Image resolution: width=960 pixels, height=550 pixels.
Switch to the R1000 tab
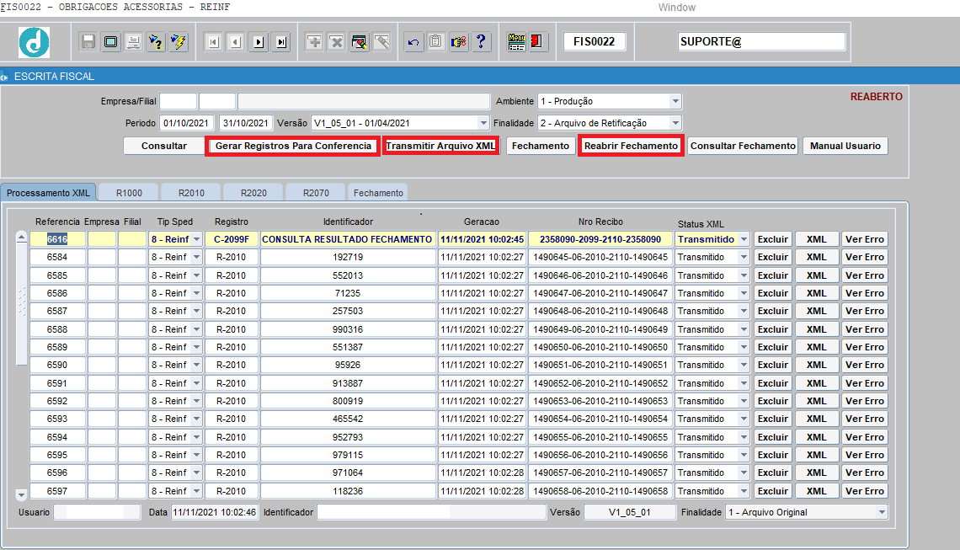point(129,192)
